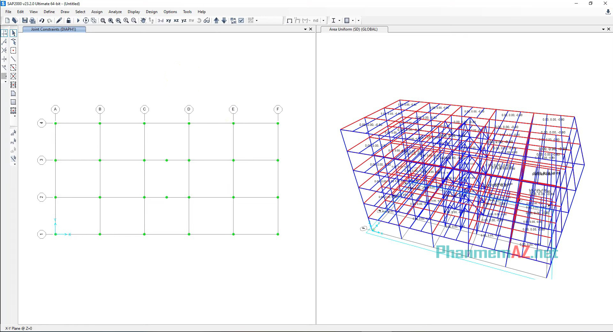Expand the I-section frame design dropdown arrow

339,20
